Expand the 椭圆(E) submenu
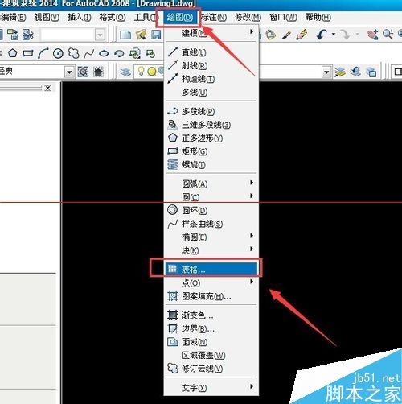Image resolution: width=402 pixels, height=404 pixels. pos(211,237)
